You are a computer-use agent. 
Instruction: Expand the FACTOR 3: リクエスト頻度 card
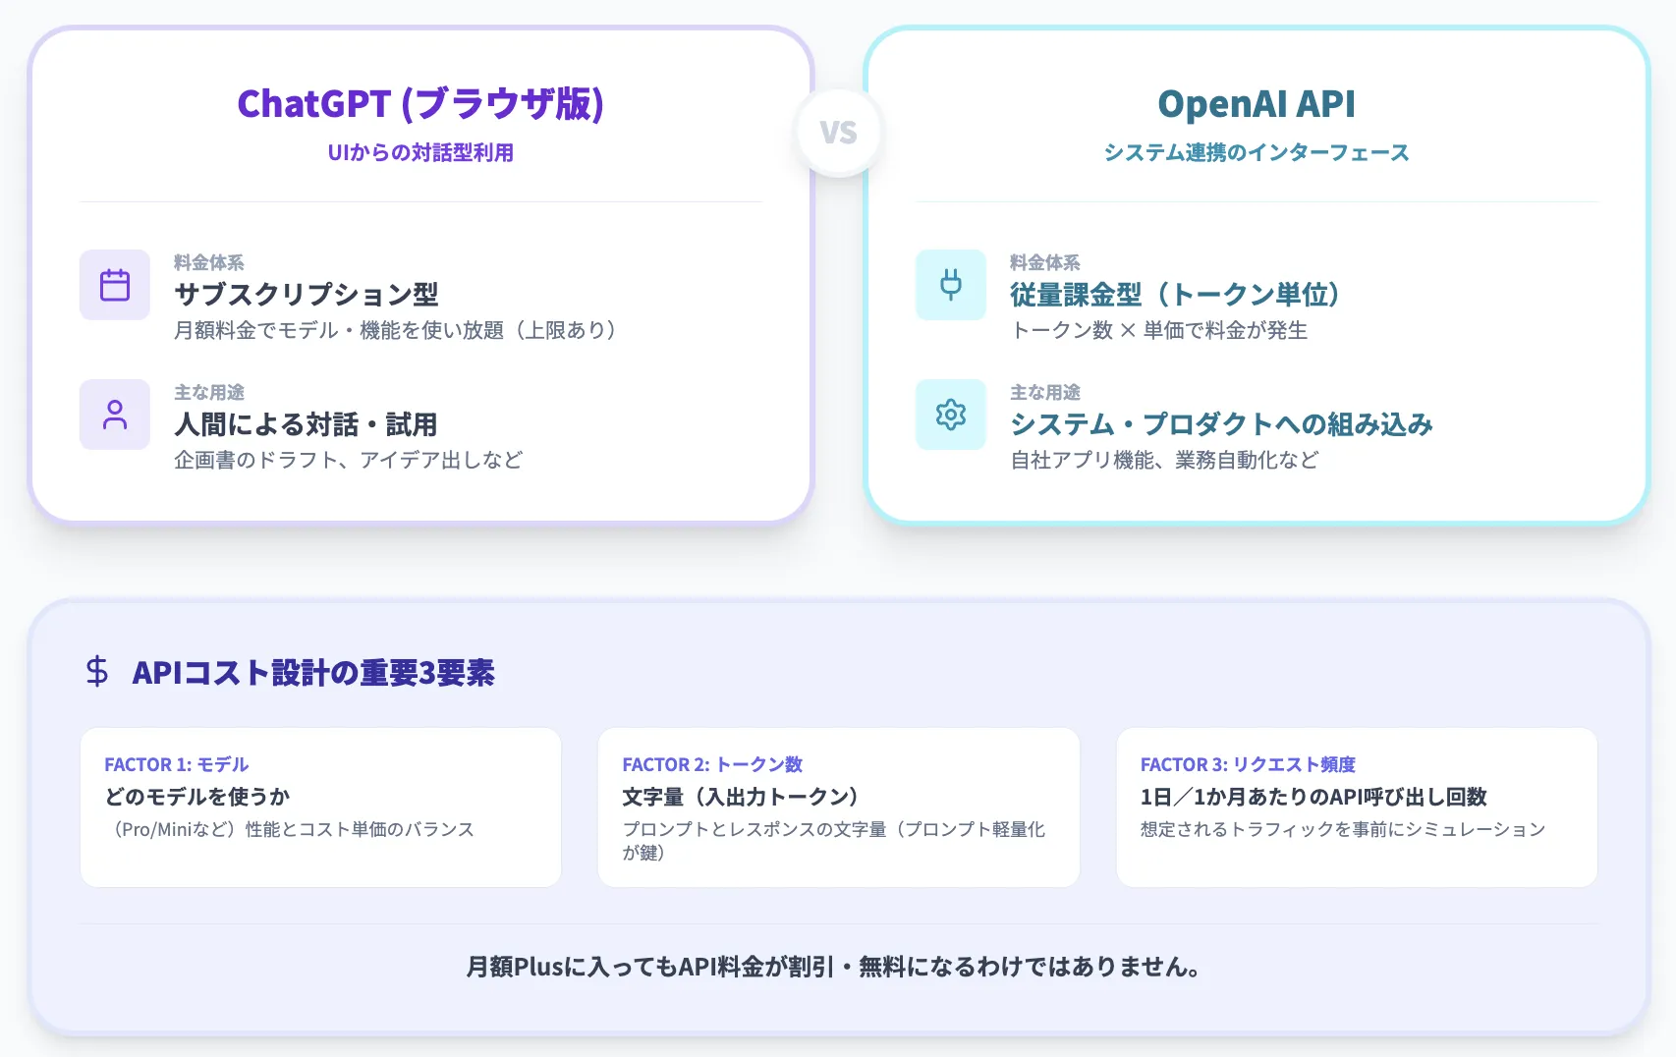point(1356,807)
